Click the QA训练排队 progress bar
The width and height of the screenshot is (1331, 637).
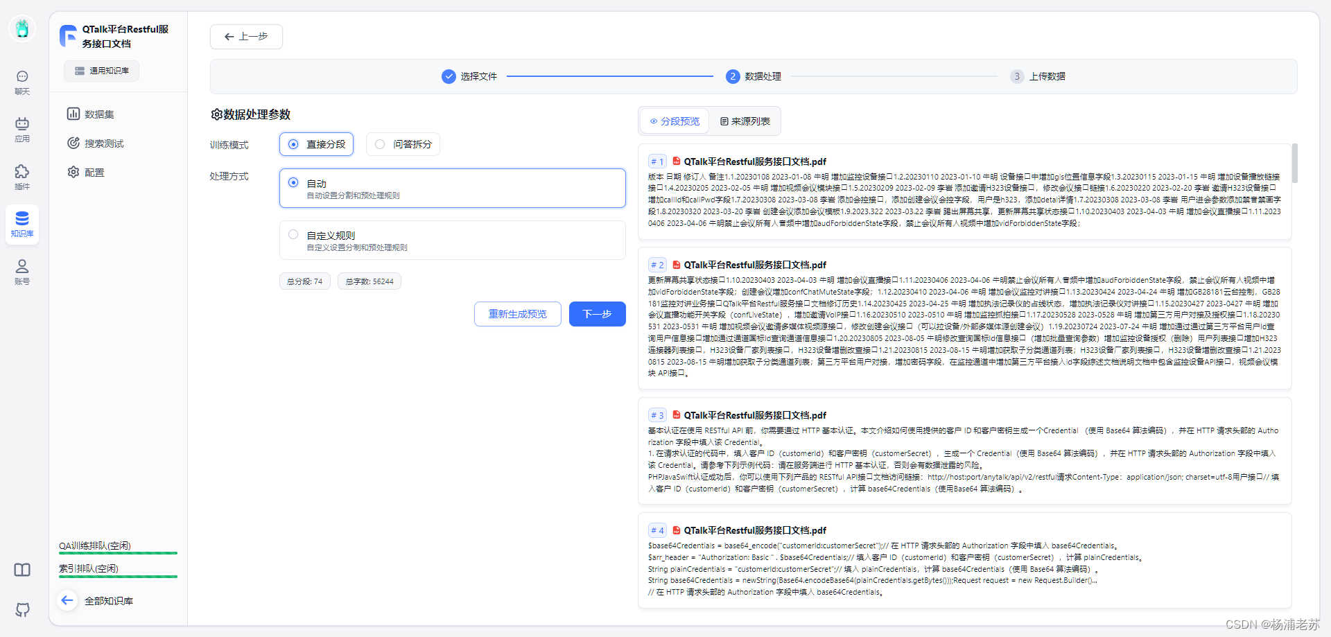(118, 552)
